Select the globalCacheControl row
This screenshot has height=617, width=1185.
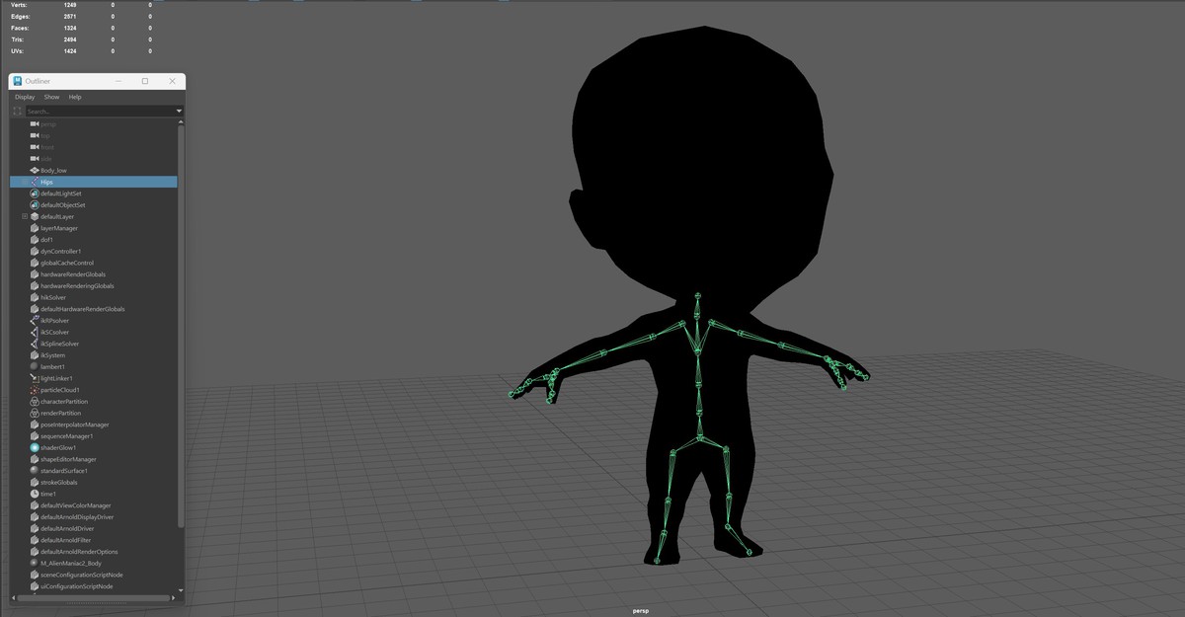(94, 263)
